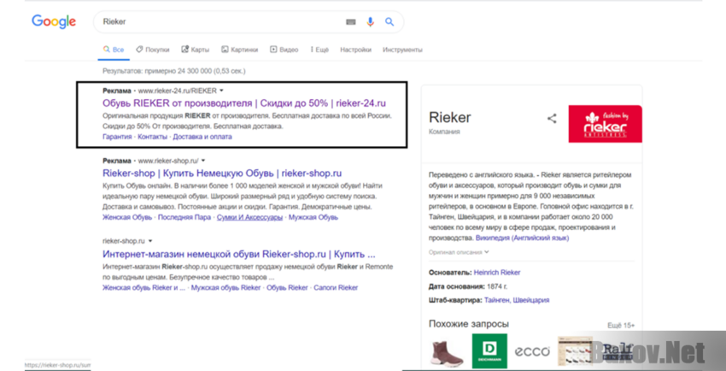
Task: Click the magnifier search button
Action: click(389, 21)
